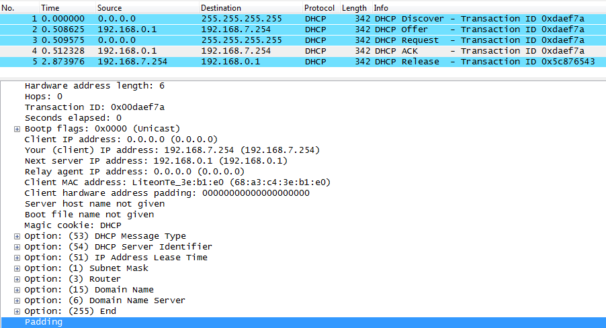Sort by the Protocol column header
The width and height of the screenshot is (606, 328).
pyautogui.click(x=319, y=7)
